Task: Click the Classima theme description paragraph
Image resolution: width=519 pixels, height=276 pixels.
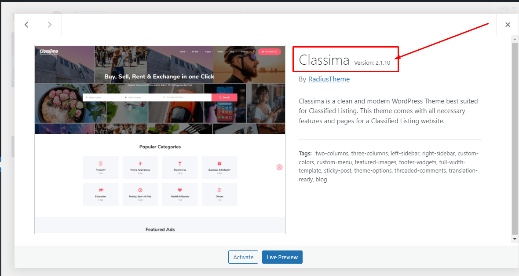Action: click(388, 111)
